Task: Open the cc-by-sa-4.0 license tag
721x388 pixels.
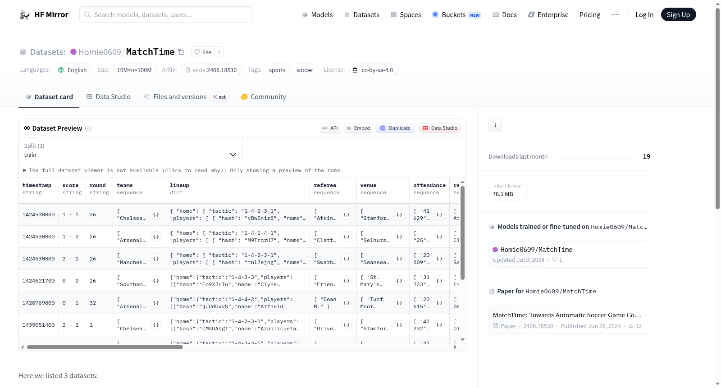Action: pos(373,70)
